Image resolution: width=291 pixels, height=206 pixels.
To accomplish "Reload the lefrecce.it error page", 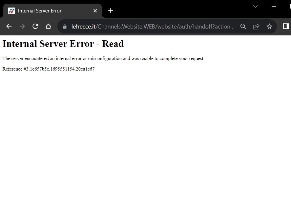I will click(x=35, y=27).
